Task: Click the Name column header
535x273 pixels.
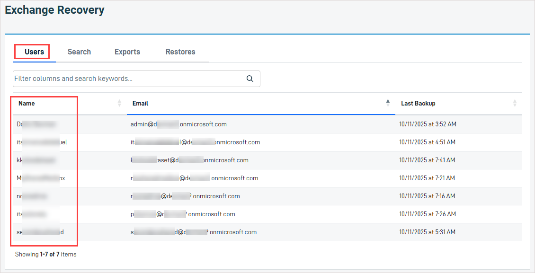Action: click(x=27, y=103)
